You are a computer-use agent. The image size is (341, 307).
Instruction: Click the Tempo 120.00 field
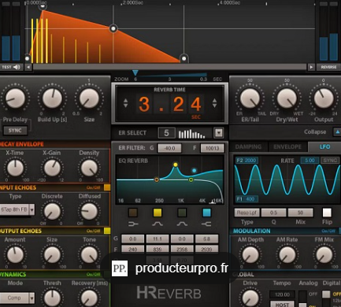[x=282, y=294]
